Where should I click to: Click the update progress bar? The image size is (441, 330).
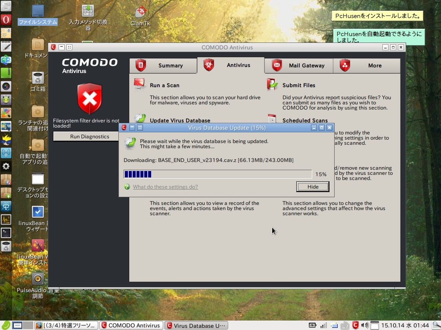217,174
